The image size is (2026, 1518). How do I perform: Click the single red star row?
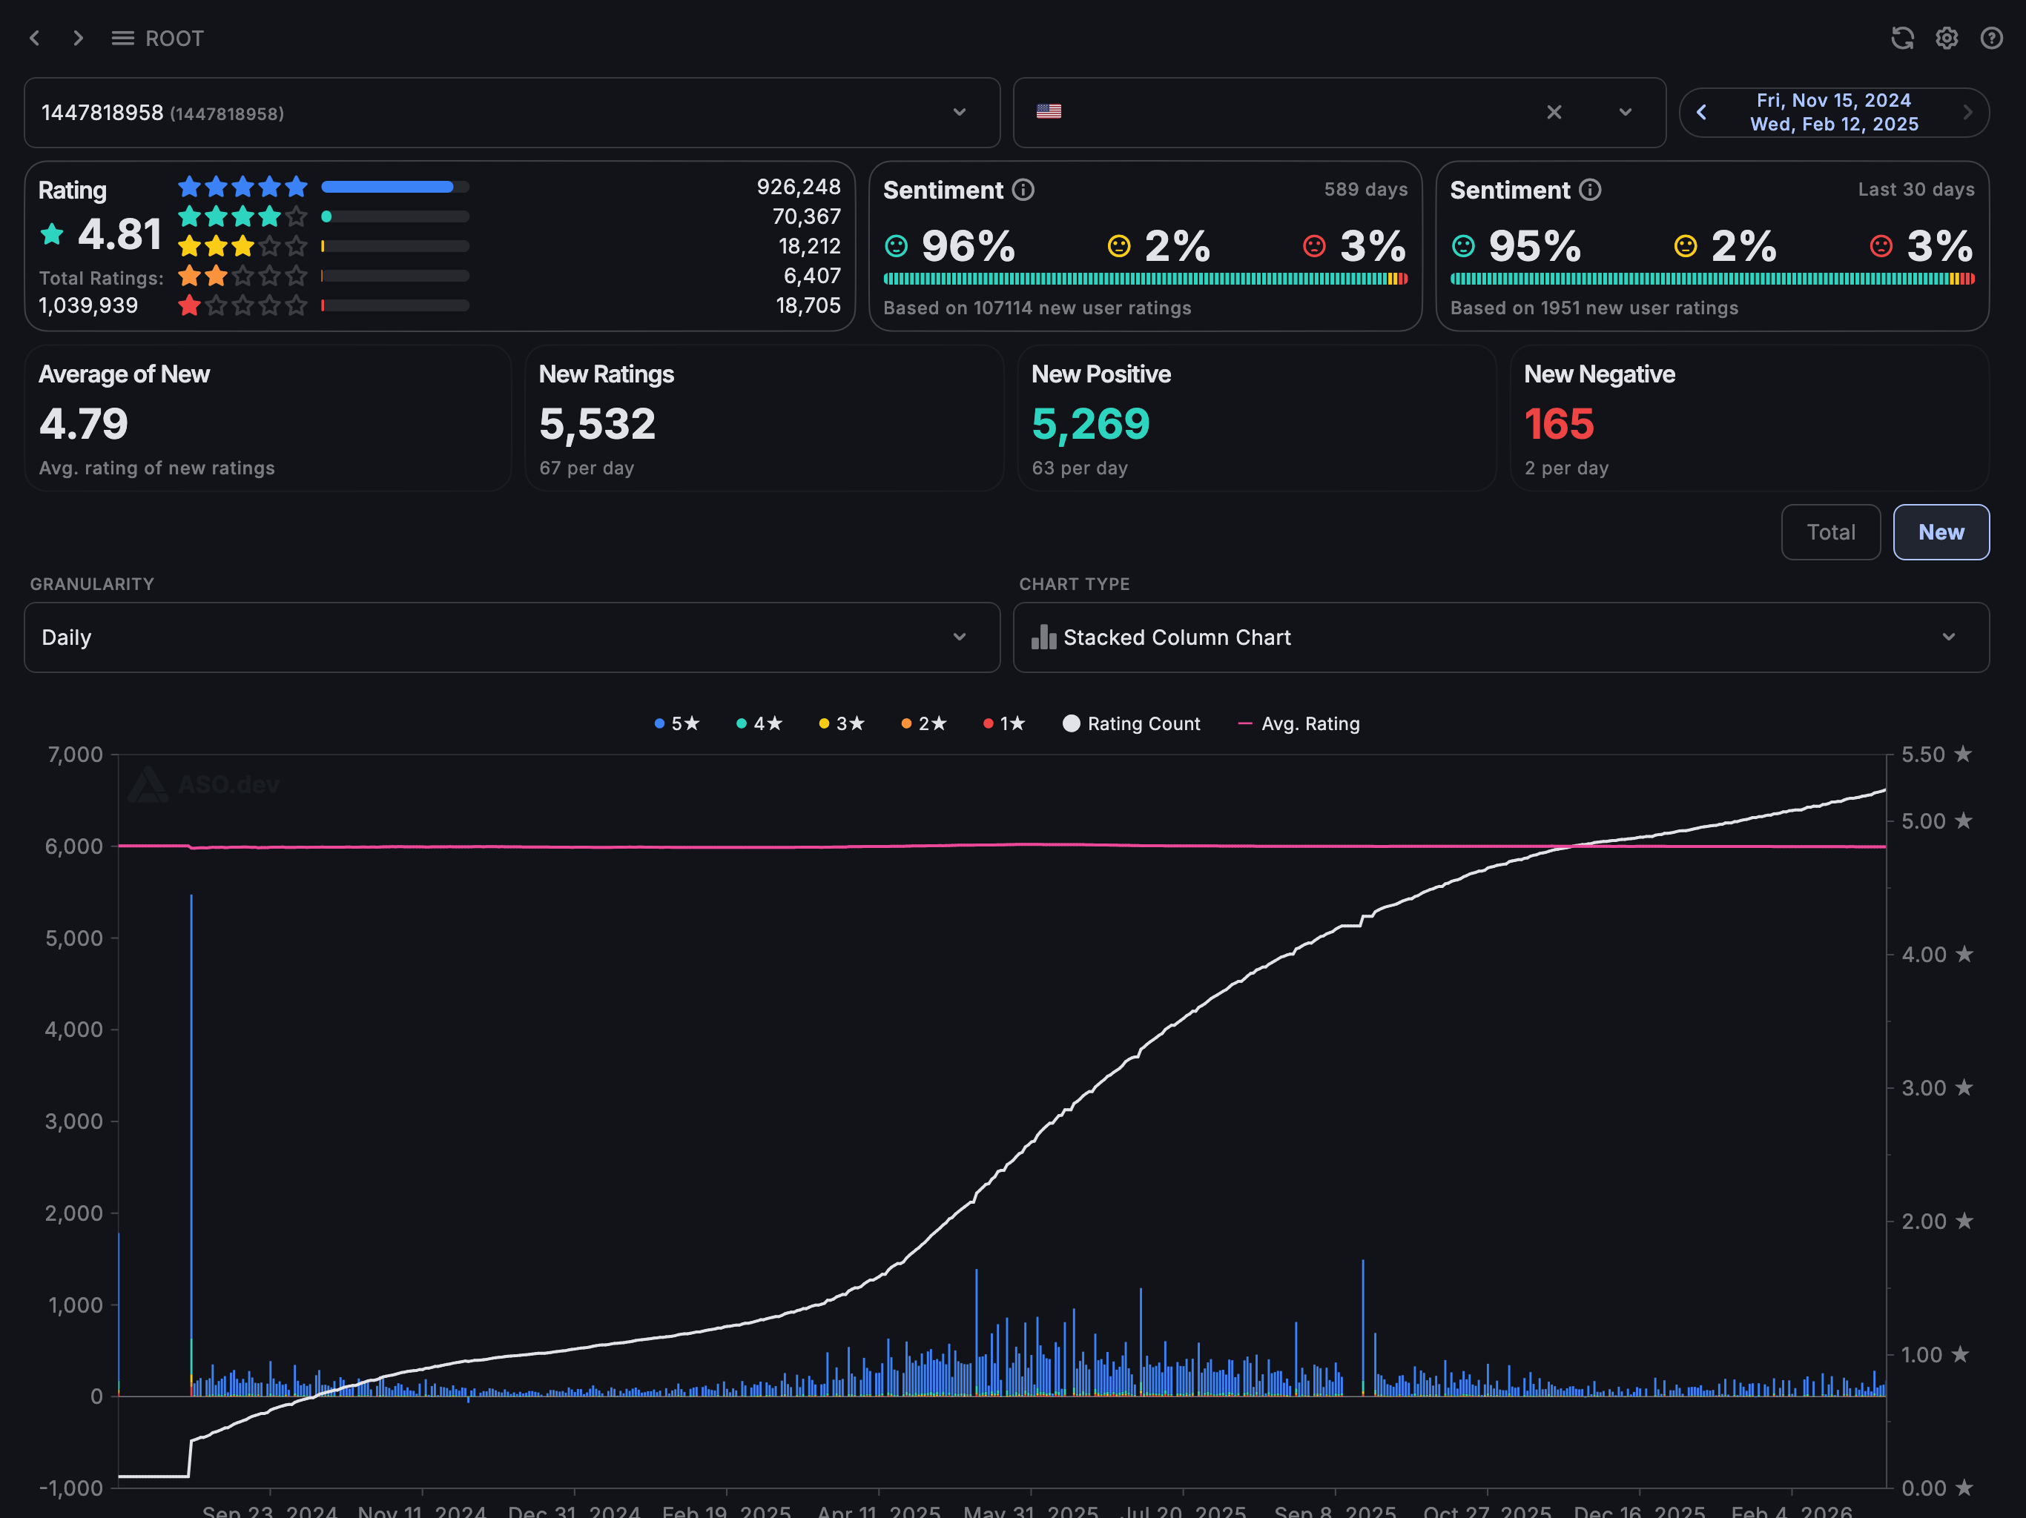point(242,306)
